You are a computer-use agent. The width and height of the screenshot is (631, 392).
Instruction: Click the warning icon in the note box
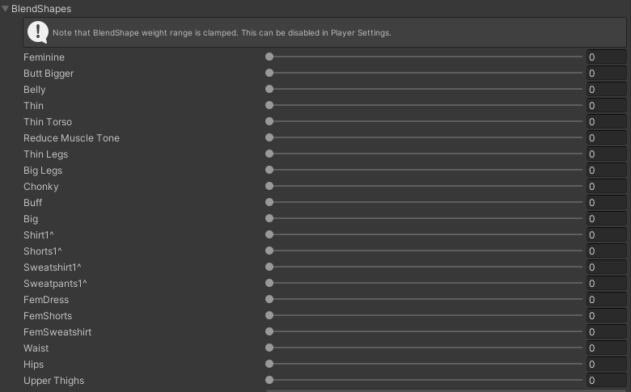tap(38, 32)
